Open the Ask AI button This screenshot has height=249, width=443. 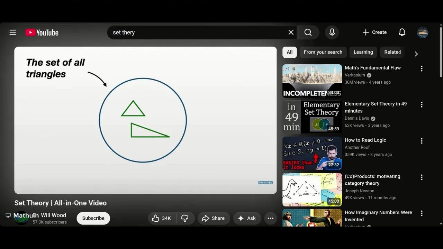(x=247, y=218)
